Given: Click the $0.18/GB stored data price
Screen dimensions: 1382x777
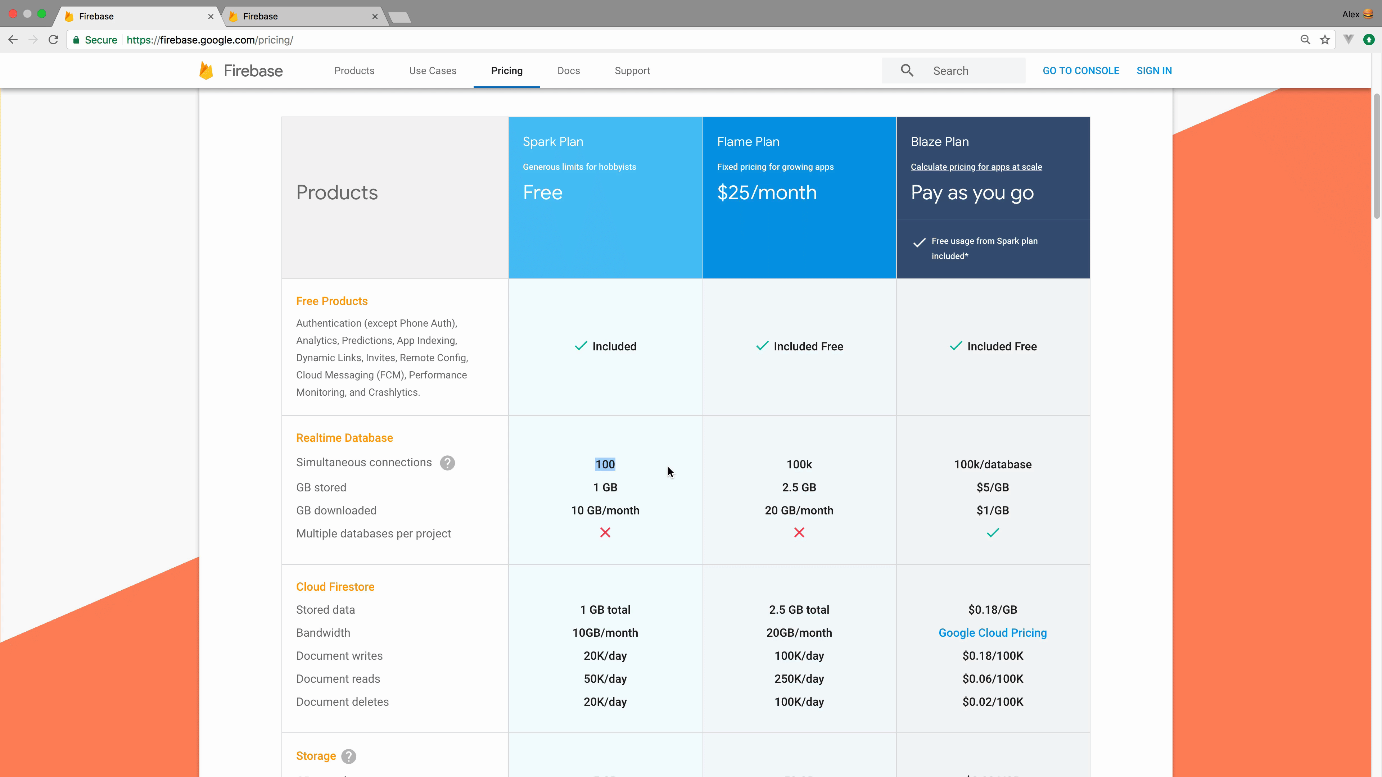Looking at the screenshot, I should 993,610.
